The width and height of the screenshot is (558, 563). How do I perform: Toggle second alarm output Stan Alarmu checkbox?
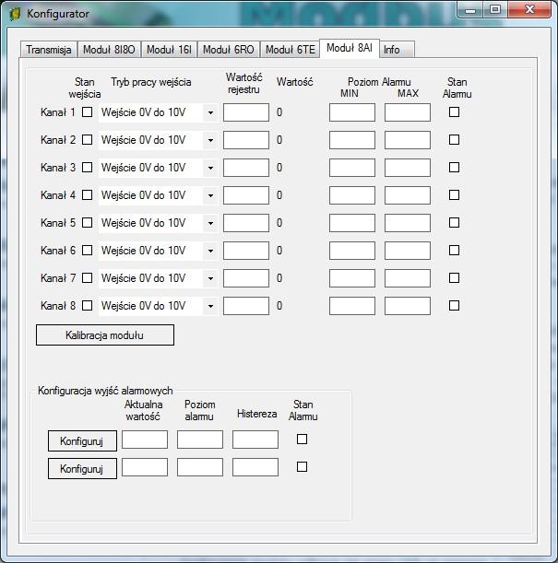302,467
